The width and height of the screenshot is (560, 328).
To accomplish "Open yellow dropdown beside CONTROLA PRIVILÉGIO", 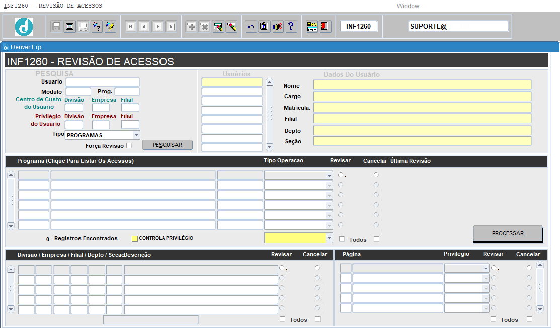I will [329, 238].
